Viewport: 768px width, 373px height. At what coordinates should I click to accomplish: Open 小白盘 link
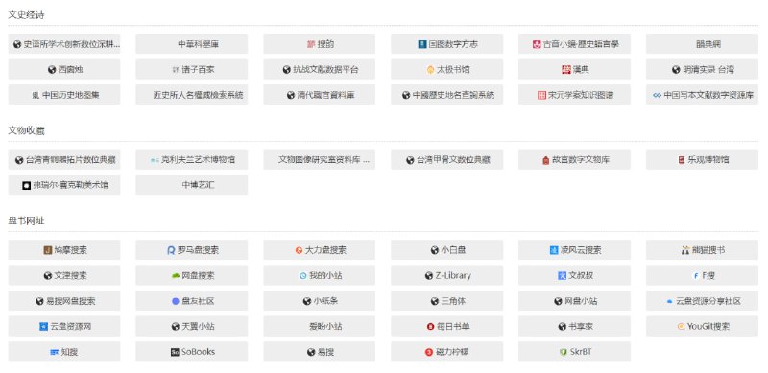pyautogui.click(x=446, y=250)
